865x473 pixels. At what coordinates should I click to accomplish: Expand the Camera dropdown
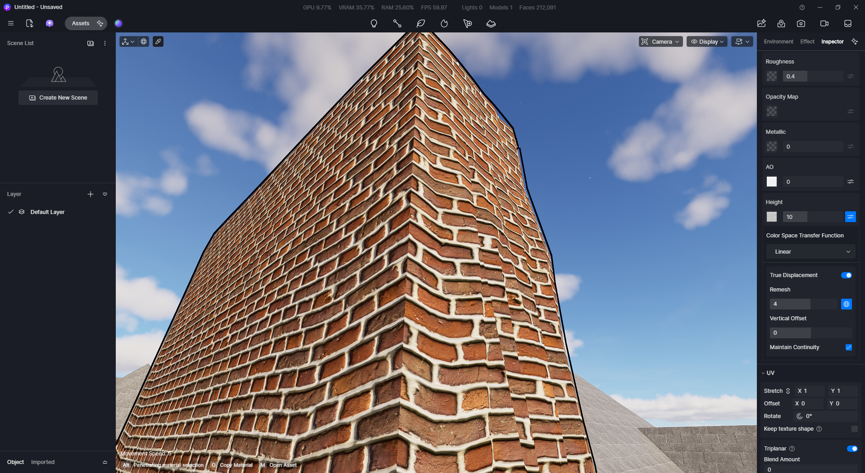(x=660, y=41)
